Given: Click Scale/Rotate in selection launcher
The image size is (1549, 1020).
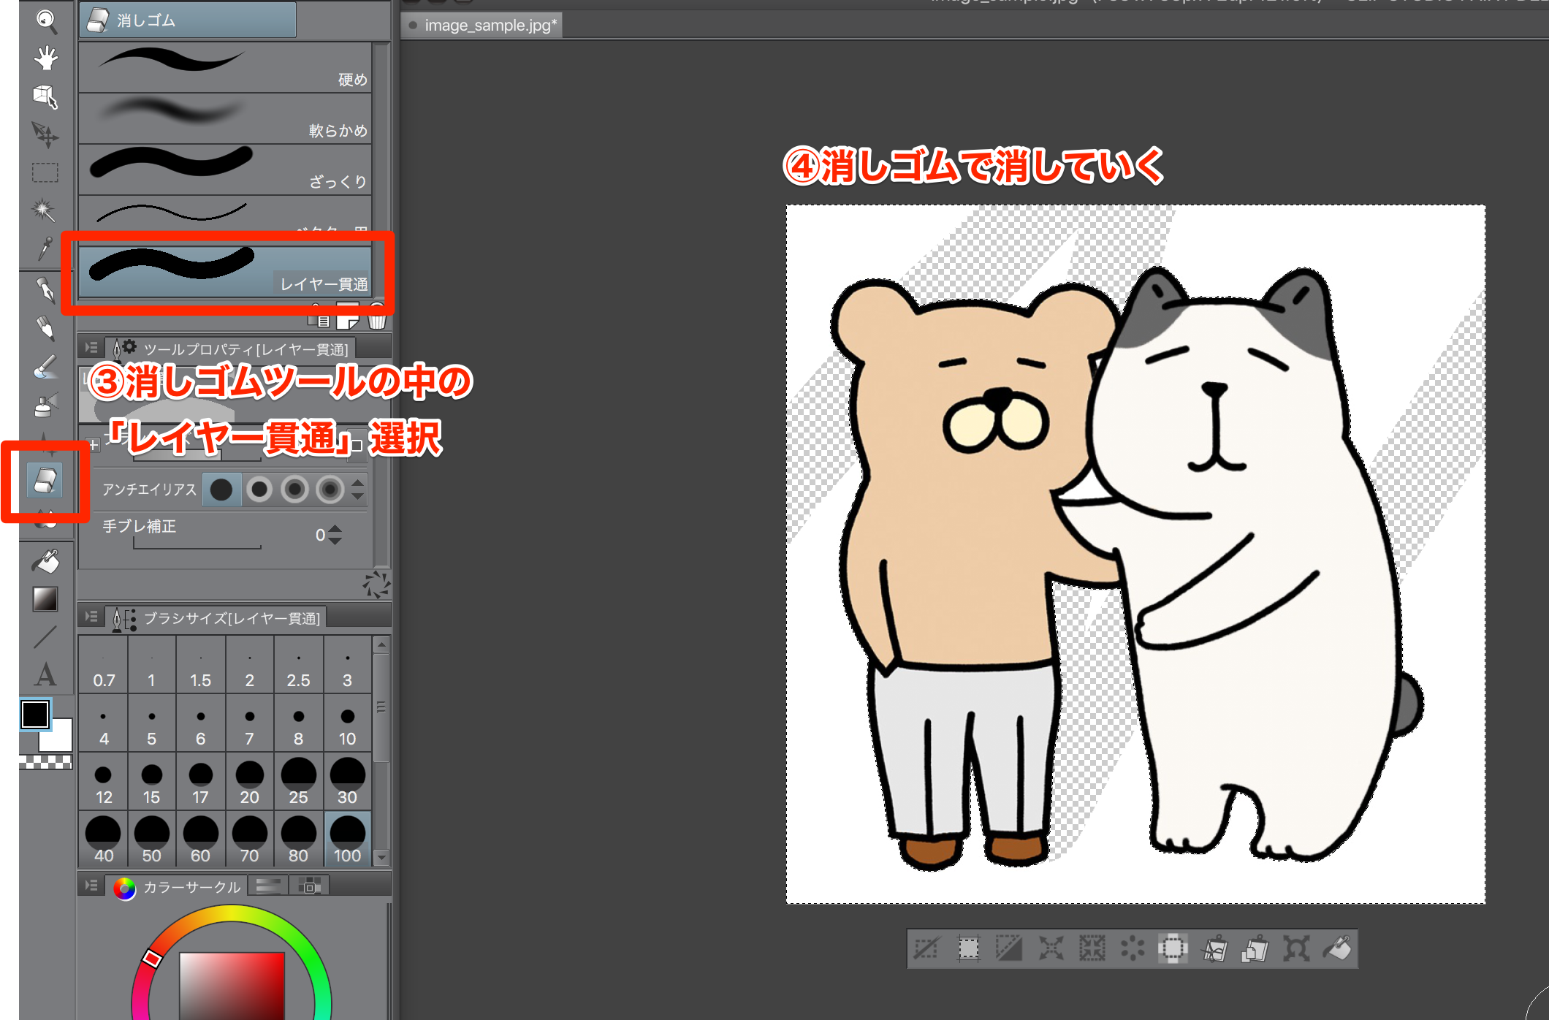Looking at the screenshot, I should pos(1296,948).
